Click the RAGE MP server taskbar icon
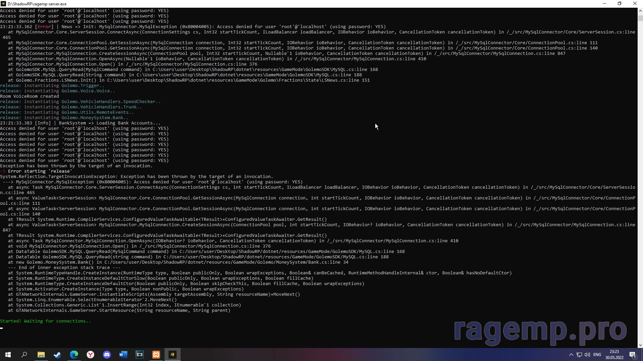 (173, 355)
